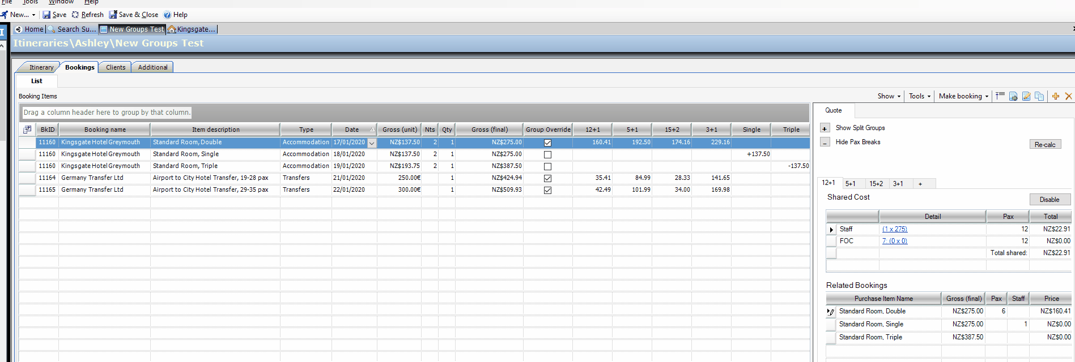Viewport: 1075px width, 362px height.
Task: Click the edit booking pencil icon
Action: (x=1026, y=96)
